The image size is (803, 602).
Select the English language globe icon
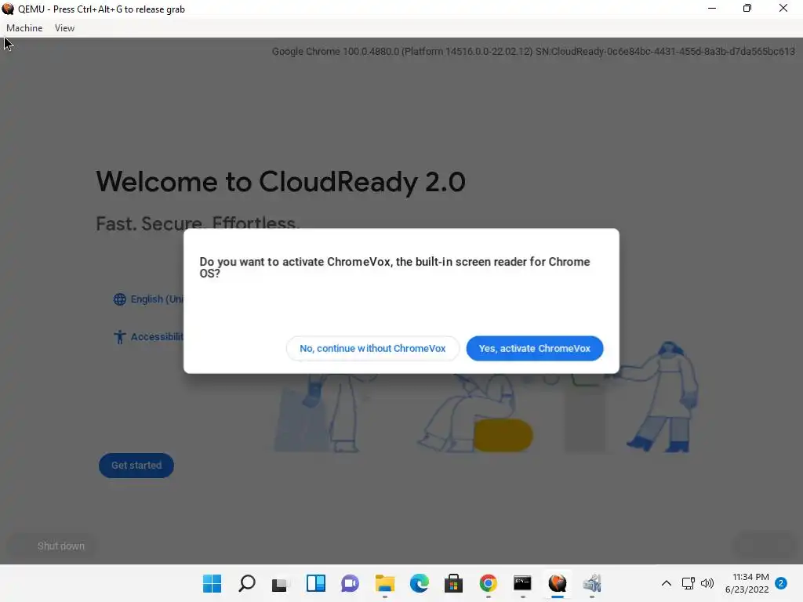119,299
